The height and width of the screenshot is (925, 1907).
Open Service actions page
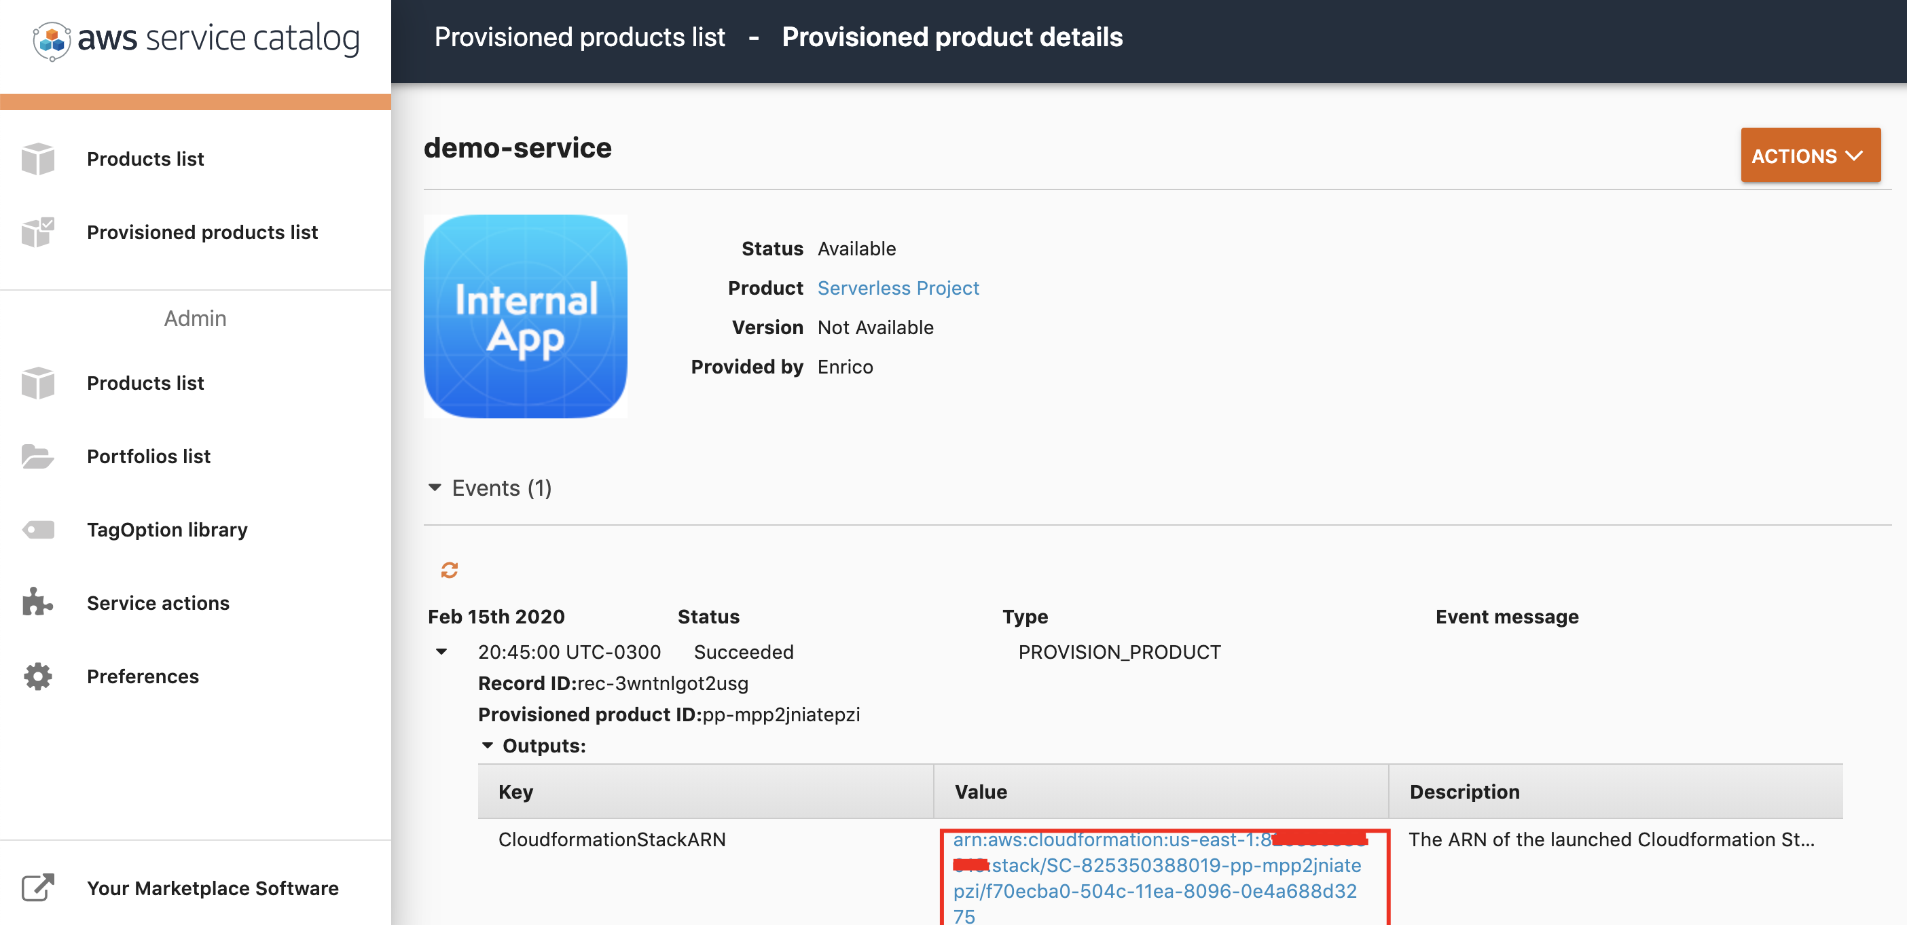coord(158,603)
